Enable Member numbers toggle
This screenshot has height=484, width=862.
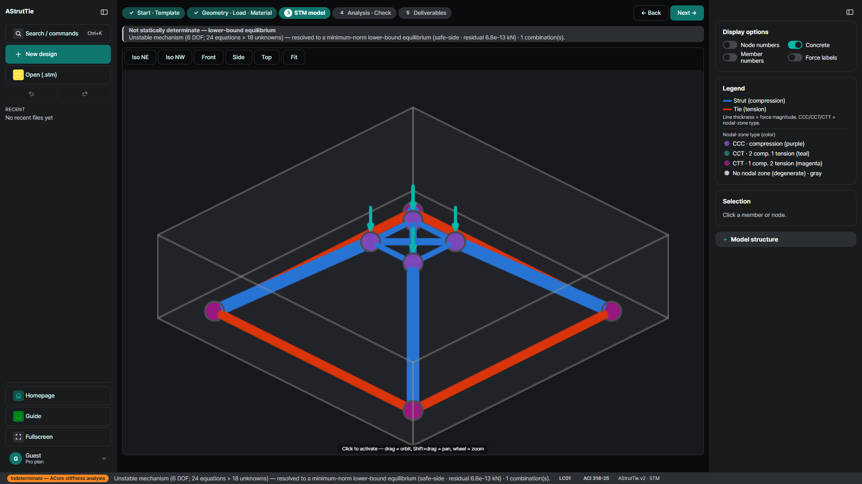click(730, 57)
